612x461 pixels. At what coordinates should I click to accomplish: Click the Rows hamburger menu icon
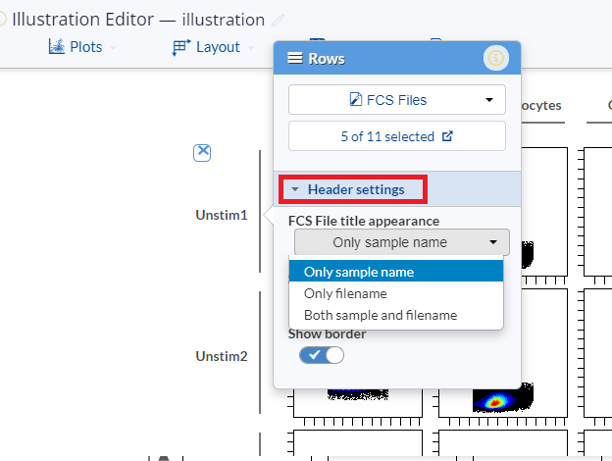point(294,59)
